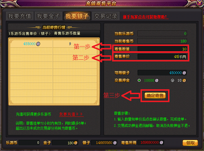The height and width of the screenshot is (151, 204).
Task: Switch to the 我要充值 tab
Action: 20,16
